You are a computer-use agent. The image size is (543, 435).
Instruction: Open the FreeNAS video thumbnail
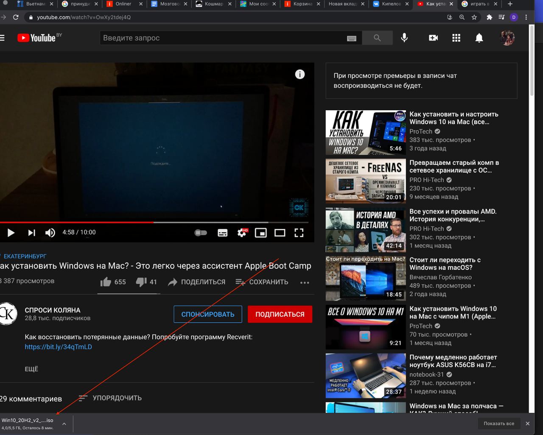[x=365, y=181]
